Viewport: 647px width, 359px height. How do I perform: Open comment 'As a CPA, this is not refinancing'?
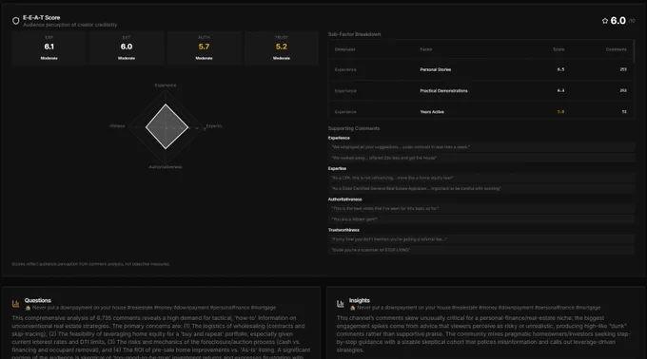coord(481,178)
